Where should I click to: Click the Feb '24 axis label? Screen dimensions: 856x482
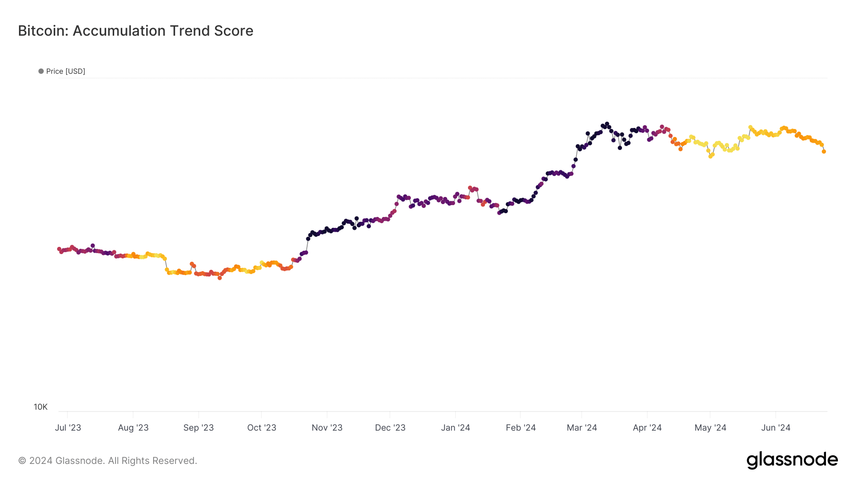(x=521, y=428)
